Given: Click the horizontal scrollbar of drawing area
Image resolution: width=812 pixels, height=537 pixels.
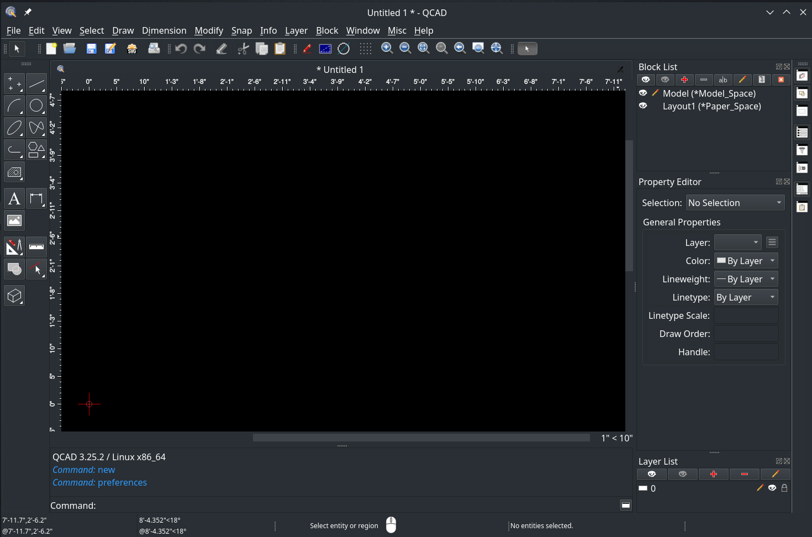Looking at the screenshot, I should click(421, 438).
